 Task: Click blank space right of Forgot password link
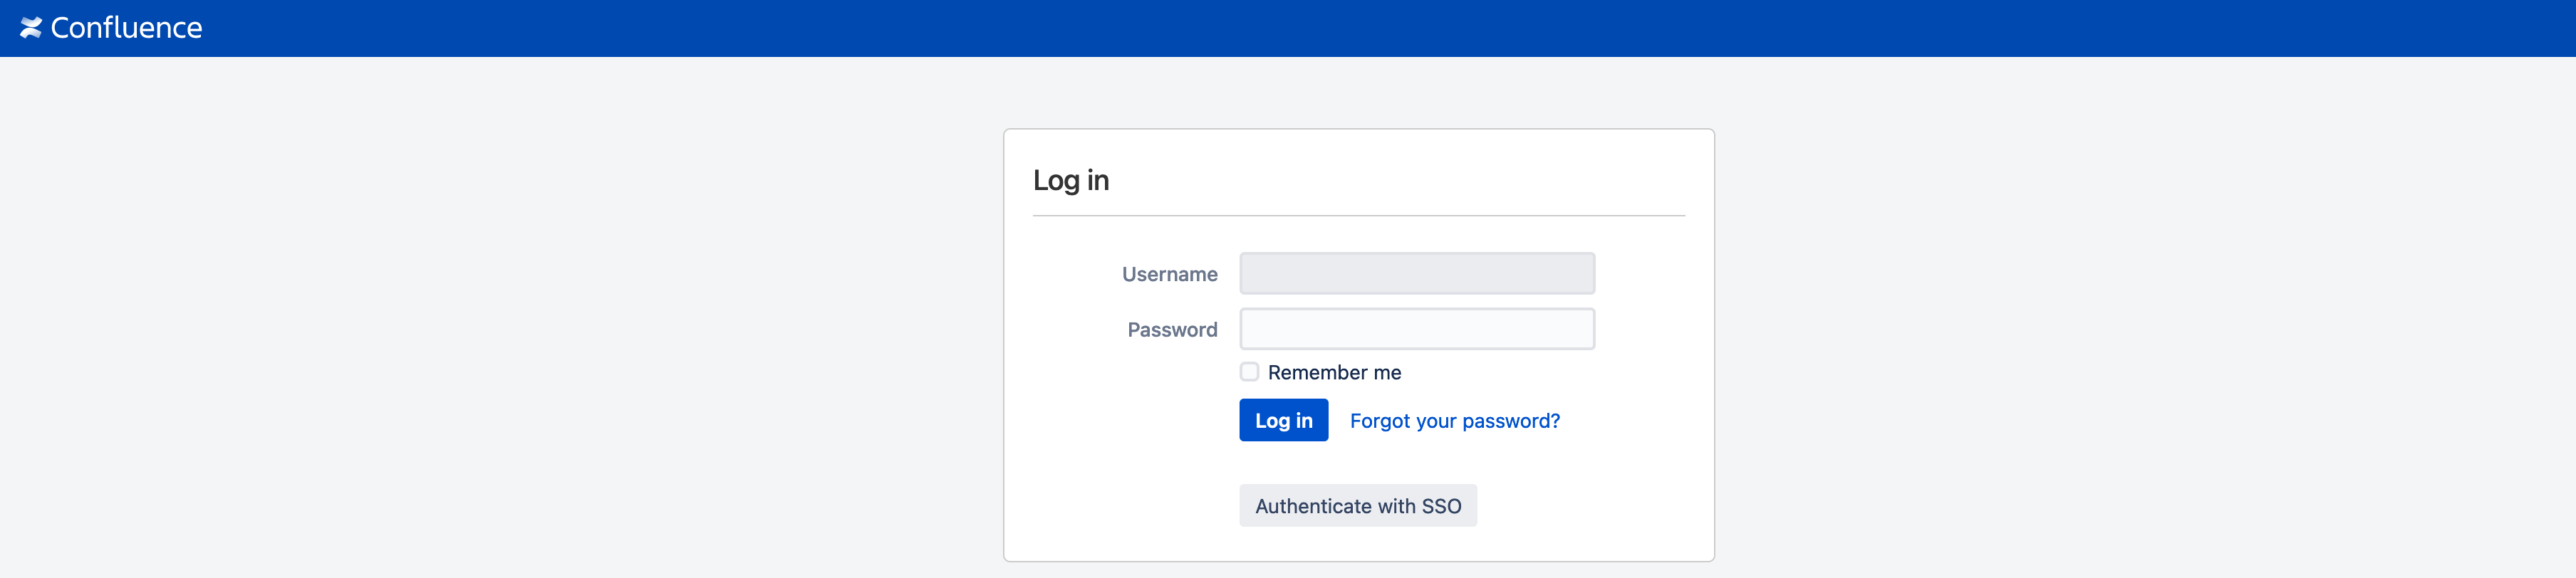coord(1630,421)
